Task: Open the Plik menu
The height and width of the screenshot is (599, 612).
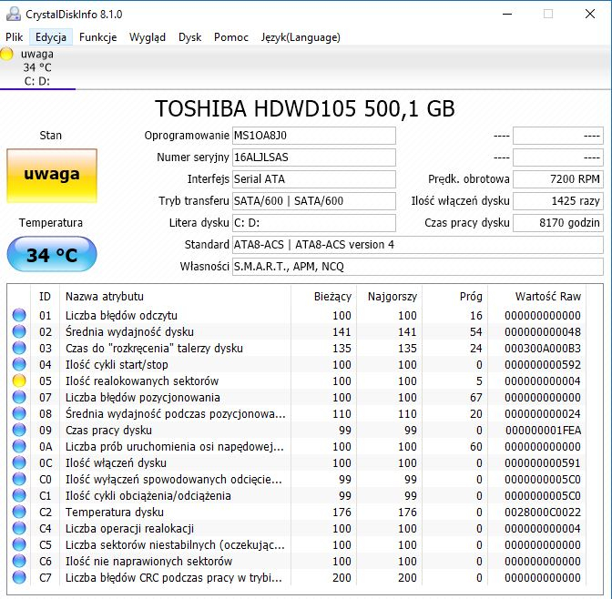Action: (14, 37)
